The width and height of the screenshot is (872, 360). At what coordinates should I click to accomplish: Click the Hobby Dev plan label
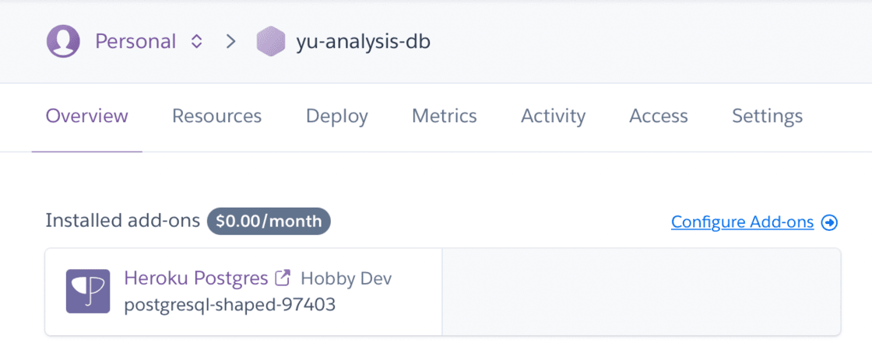click(x=346, y=278)
